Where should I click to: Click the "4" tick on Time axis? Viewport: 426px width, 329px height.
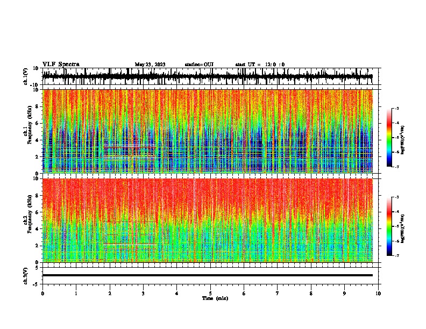[177, 294]
